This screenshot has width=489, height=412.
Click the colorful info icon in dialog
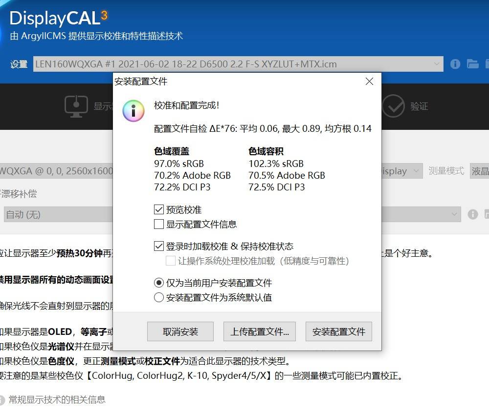[x=133, y=110]
